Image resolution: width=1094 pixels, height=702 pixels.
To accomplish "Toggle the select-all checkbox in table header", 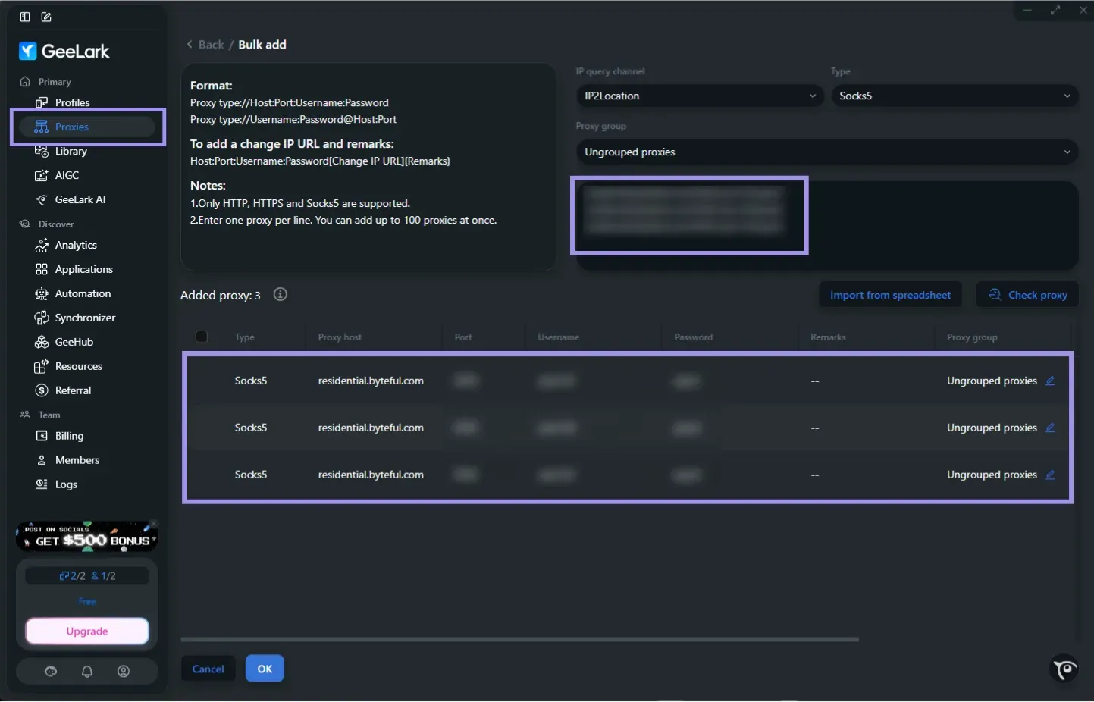I will click(202, 337).
